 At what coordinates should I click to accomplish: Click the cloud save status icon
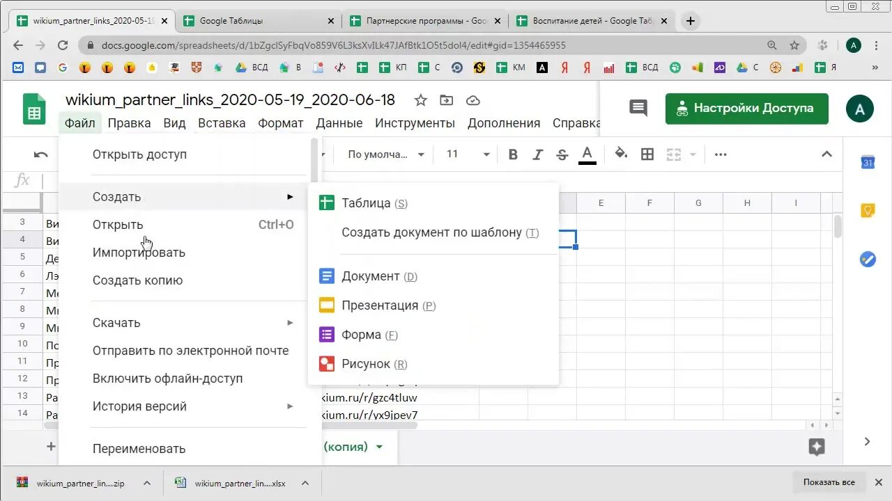[473, 100]
